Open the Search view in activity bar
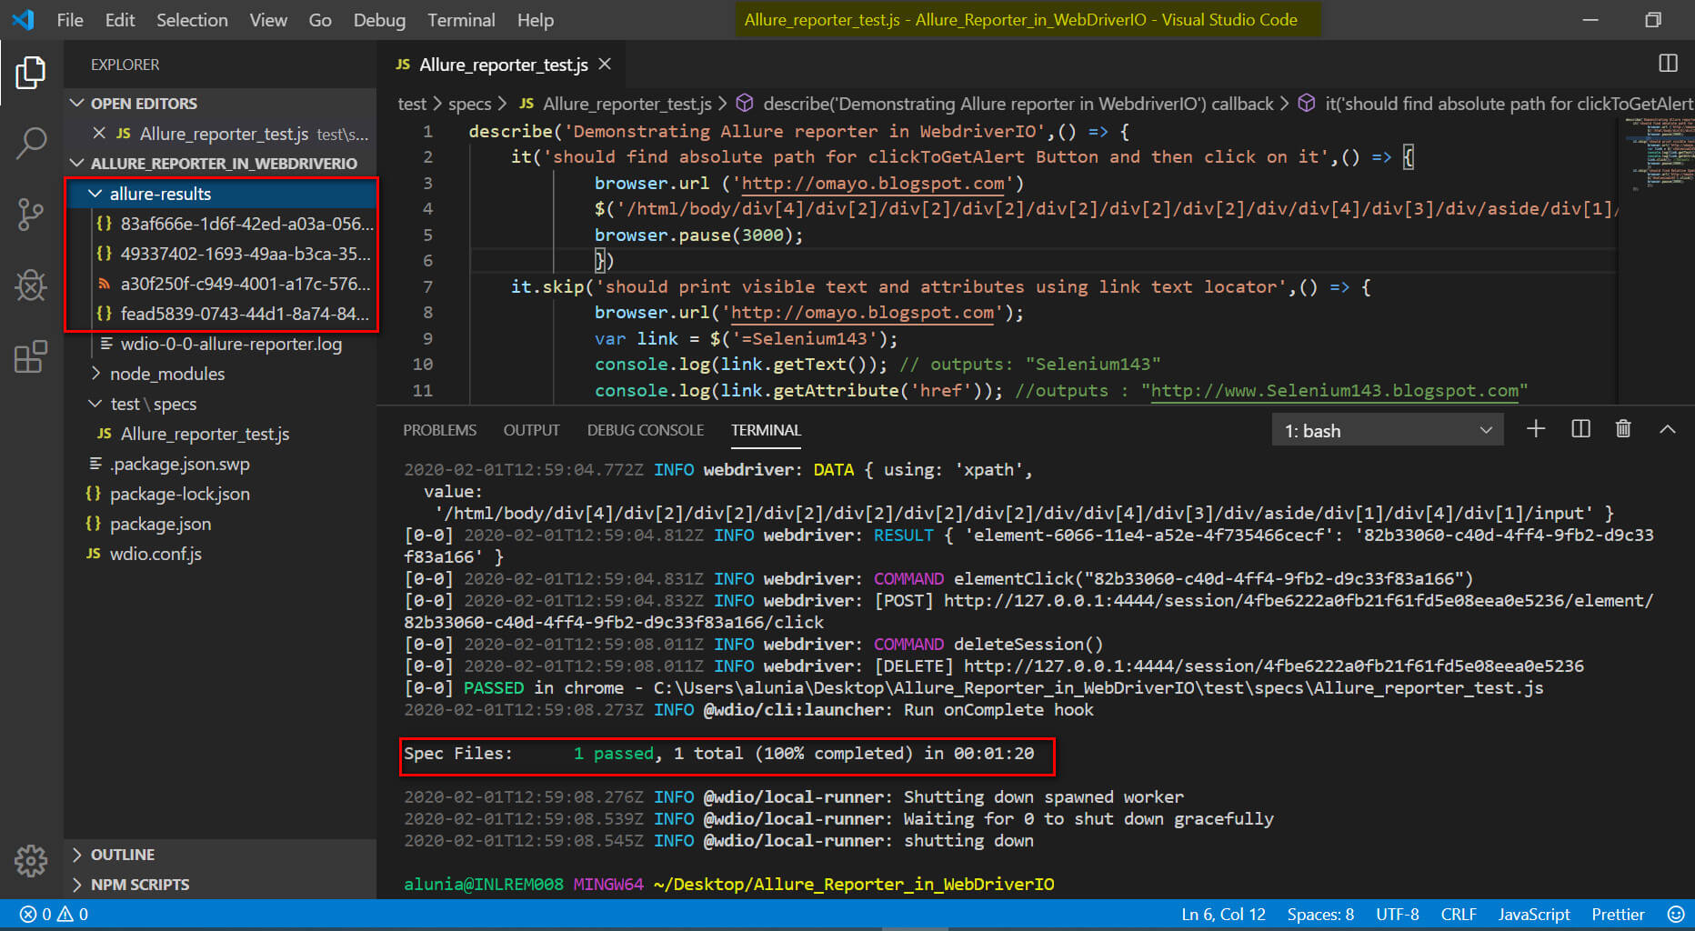Viewport: 1695px width, 931px height. tap(31, 143)
